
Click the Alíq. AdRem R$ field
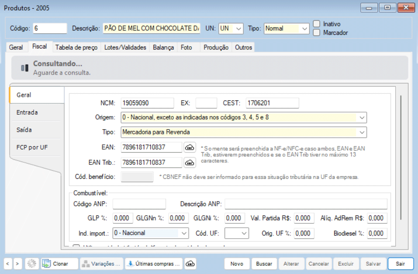tap(377, 218)
